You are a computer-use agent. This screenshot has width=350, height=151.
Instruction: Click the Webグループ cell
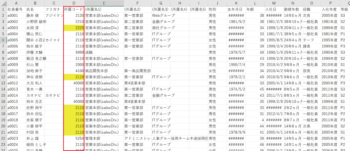pyautogui.click(x=160, y=16)
